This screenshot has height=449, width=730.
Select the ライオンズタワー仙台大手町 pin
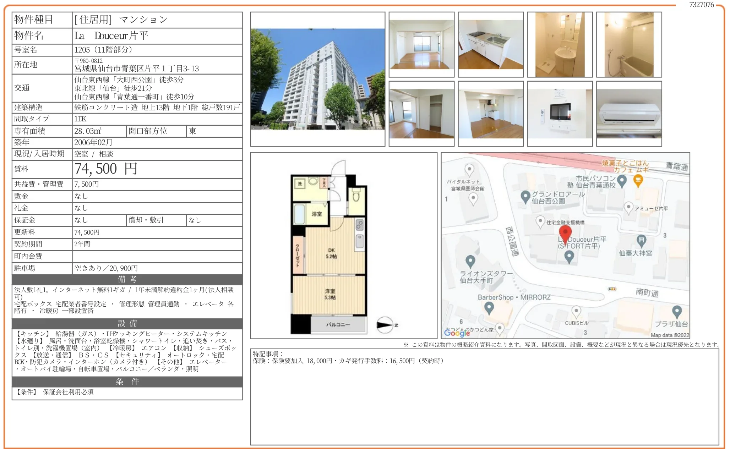click(471, 261)
